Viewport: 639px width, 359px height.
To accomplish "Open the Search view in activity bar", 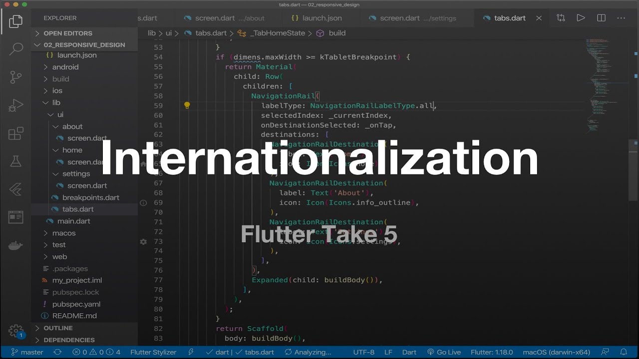I will pyautogui.click(x=15, y=49).
